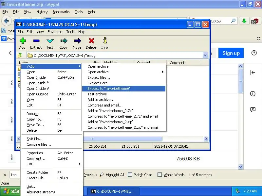Open the comments icon in sidebar
262x196 pixels.
253,109
